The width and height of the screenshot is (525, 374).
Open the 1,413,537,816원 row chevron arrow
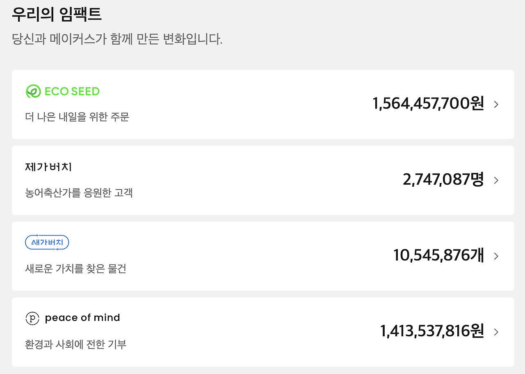coord(496,332)
